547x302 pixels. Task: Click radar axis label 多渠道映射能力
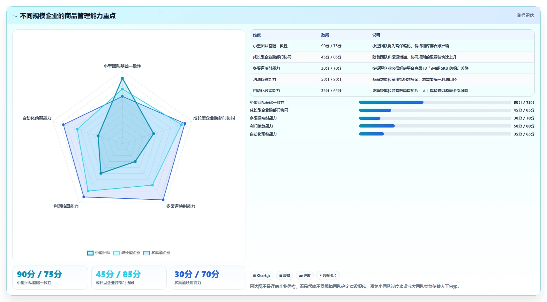[x=181, y=206]
